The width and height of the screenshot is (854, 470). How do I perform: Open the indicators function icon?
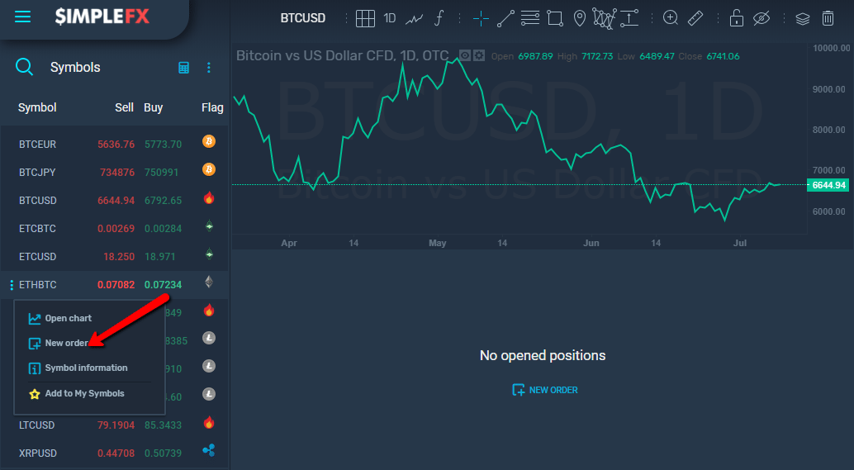tap(439, 17)
